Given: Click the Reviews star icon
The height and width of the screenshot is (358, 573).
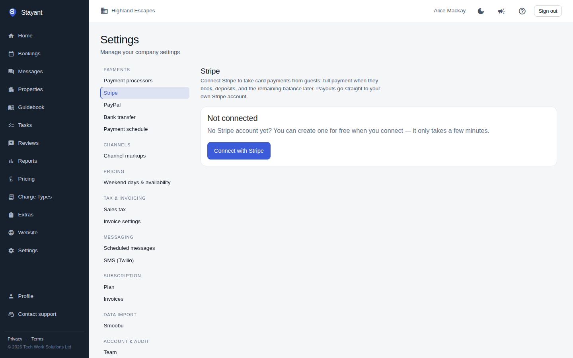Looking at the screenshot, I should click(x=11, y=143).
